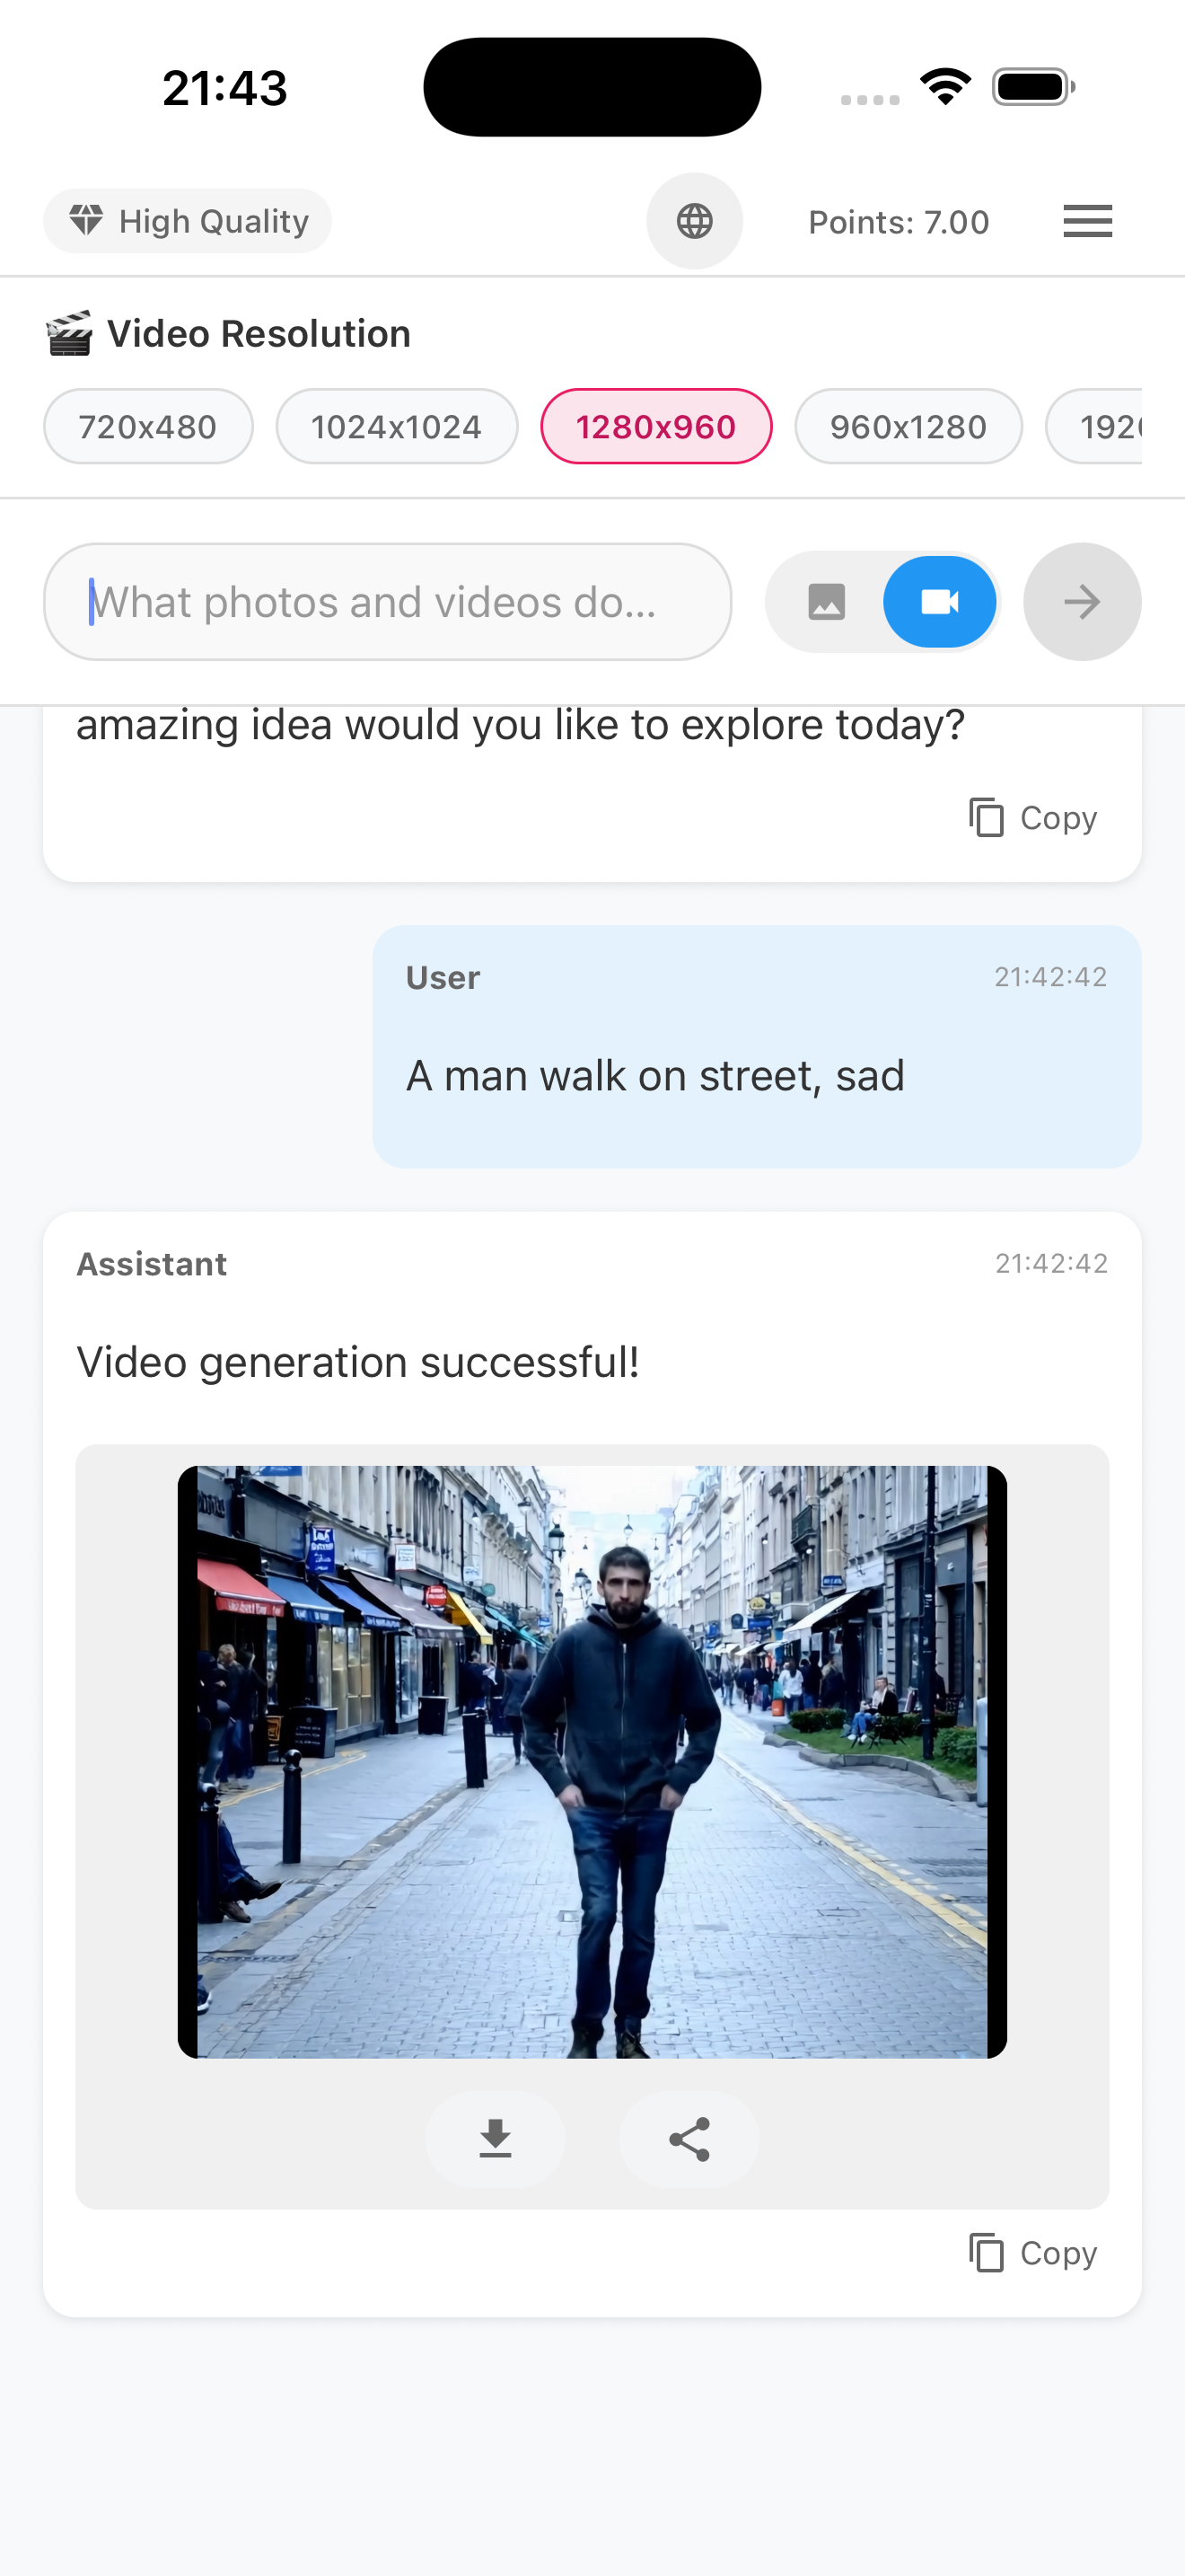Click user message 'A man walk on street, sad'
1185x2576 pixels.
(x=655, y=1076)
